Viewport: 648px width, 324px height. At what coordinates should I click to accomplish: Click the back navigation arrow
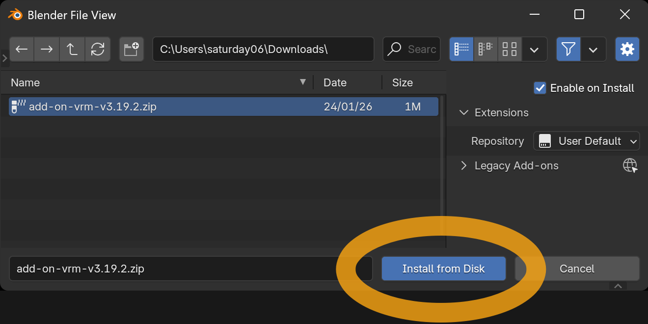point(22,49)
